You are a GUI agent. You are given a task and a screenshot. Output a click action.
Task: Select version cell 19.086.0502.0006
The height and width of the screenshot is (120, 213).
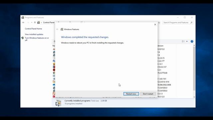tap(164, 85)
